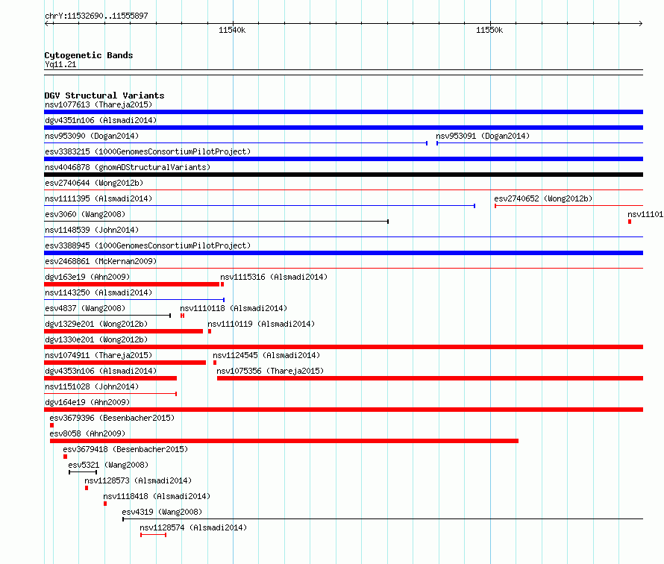Click nsv1075356 (Thareja2015) label

270,371
